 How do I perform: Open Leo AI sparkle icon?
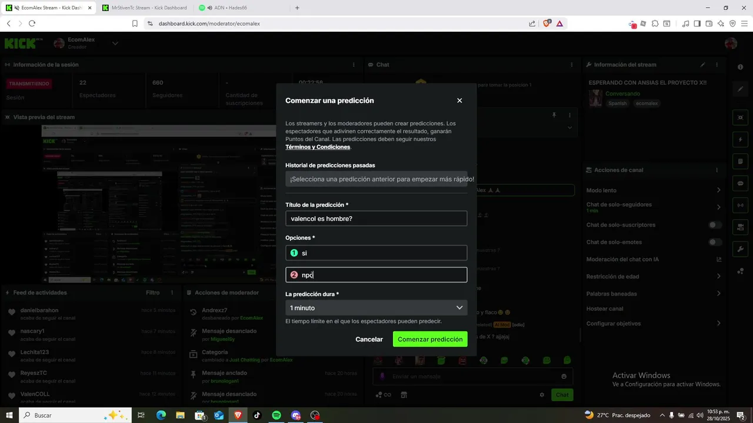[x=721, y=23]
